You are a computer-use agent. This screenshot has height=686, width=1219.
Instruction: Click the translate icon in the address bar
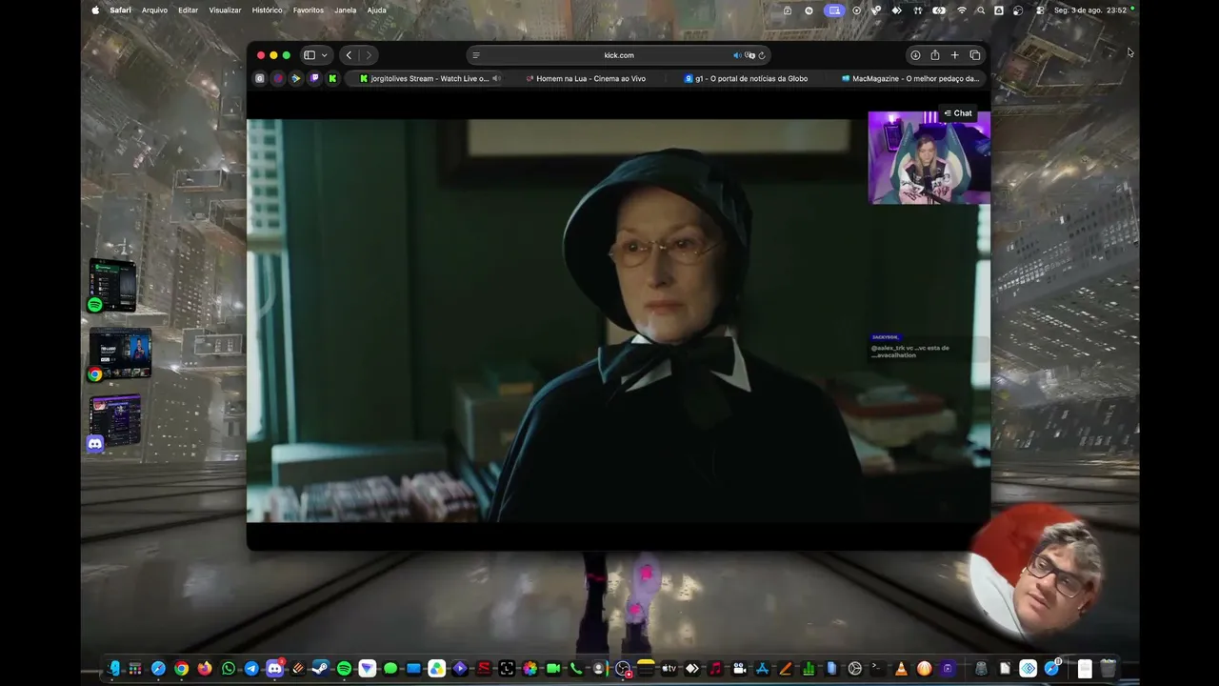[x=749, y=55]
